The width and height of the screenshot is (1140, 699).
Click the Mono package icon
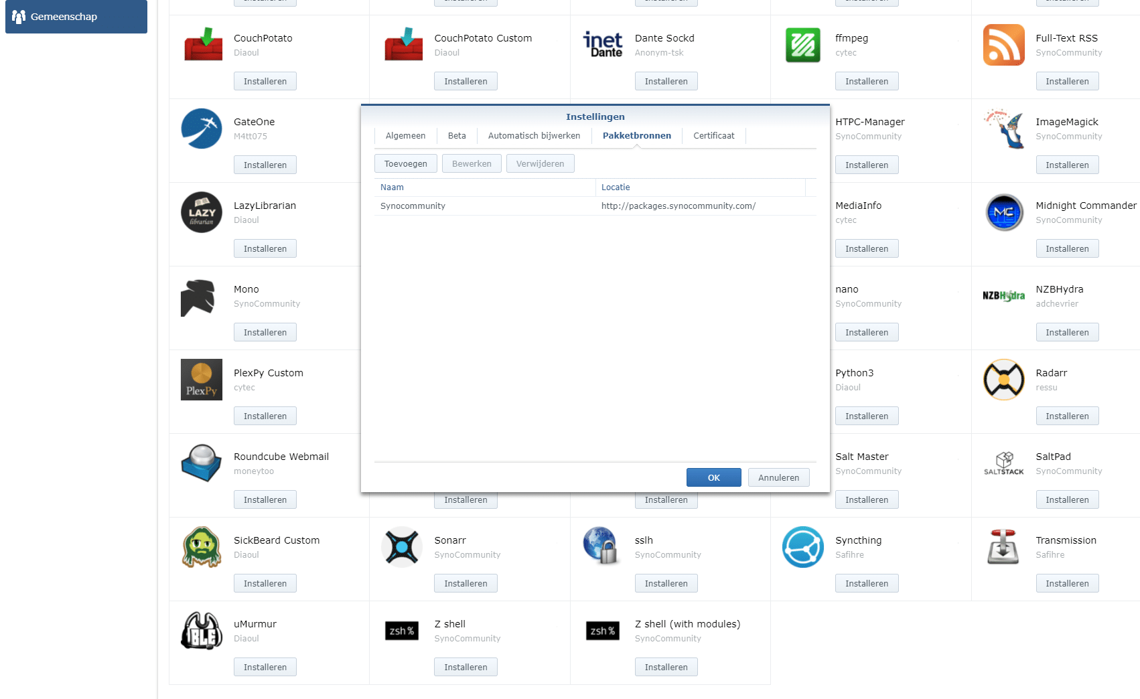198,297
